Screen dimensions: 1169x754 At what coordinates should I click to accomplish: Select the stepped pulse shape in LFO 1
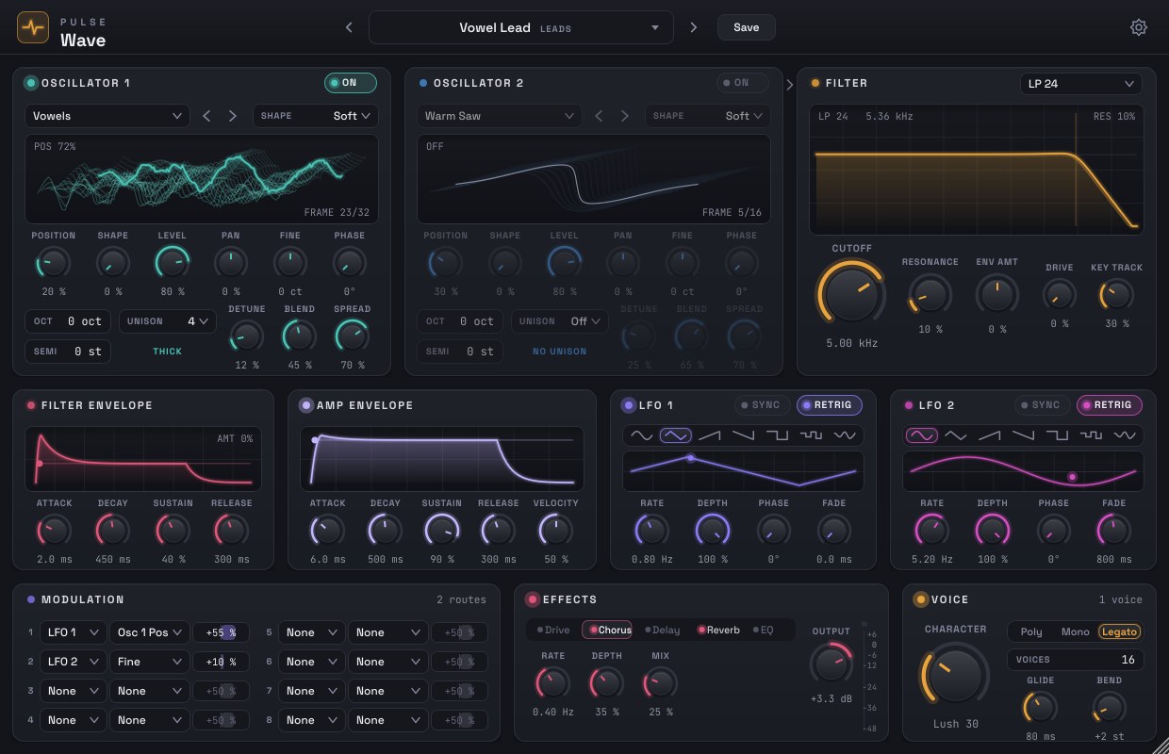pos(811,435)
